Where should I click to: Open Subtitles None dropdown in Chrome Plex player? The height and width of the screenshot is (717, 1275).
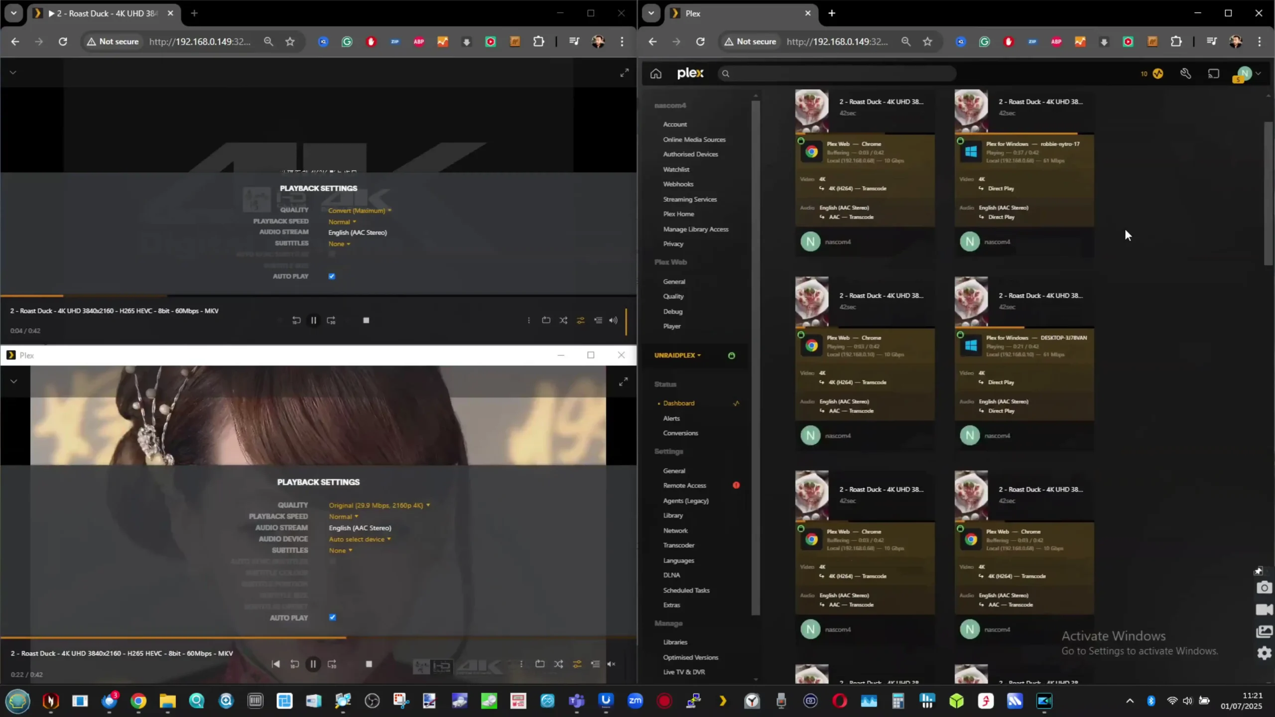339,243
